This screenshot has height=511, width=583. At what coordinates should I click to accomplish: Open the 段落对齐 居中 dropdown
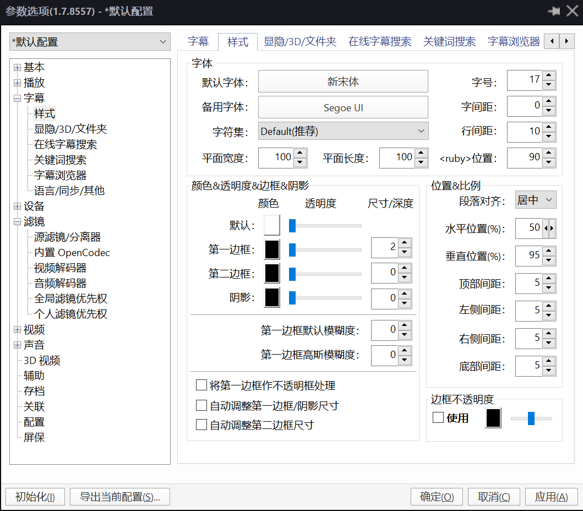pyautogui.click(x=536, y=200)
